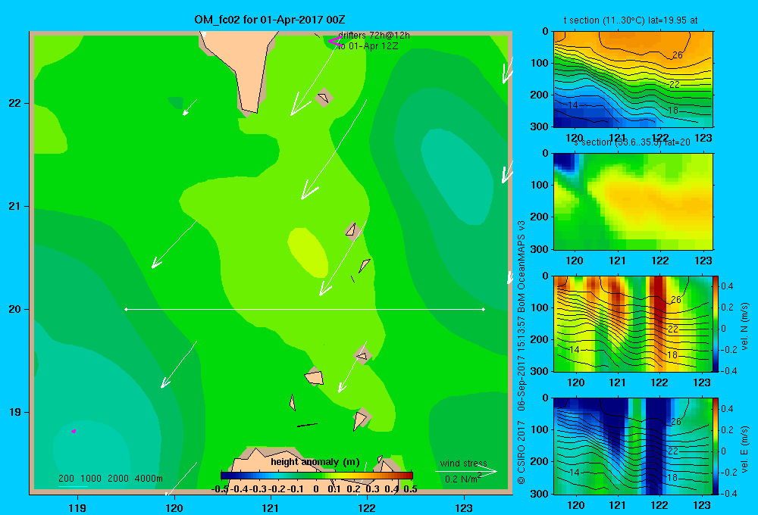The height and width of the screenshot is (515, 758).
Task: Click the '-0.5' tick on height anomaly bar
Action: pos(220,489)
